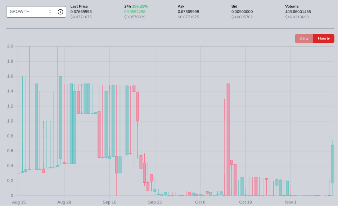The width and height of the screenshot is (338, 206).
Task: Click the last green candle at chart's right edge
Action: click(x=333, y=164)
